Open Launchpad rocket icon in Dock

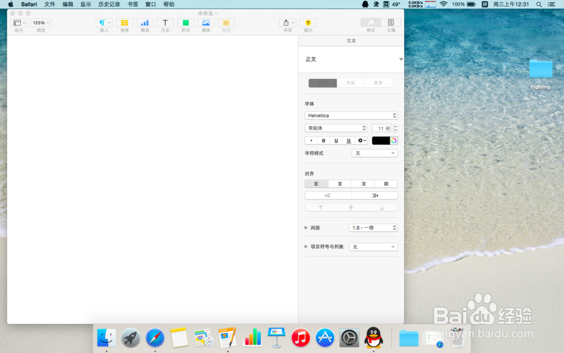(x=131, y=338)
